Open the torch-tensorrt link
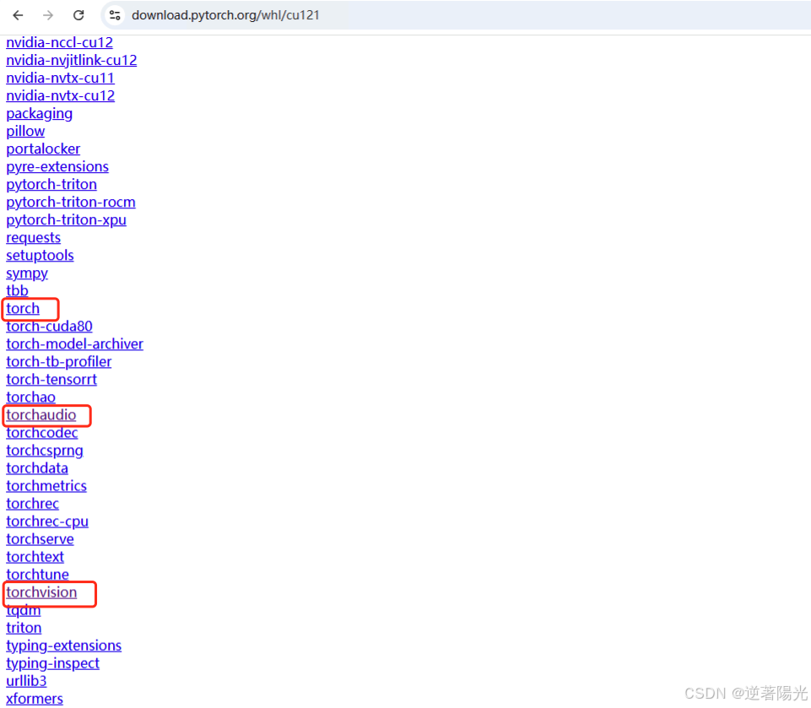This screenshot has width=811, height=708. click(x=51, y=380)
